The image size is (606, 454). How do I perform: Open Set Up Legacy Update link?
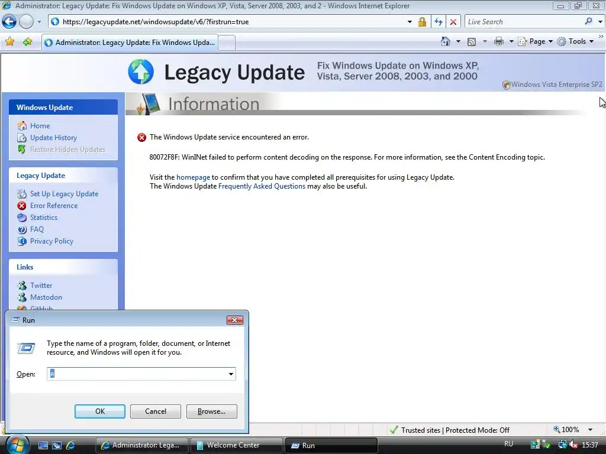pyautogui.click(x=64, y=194)
